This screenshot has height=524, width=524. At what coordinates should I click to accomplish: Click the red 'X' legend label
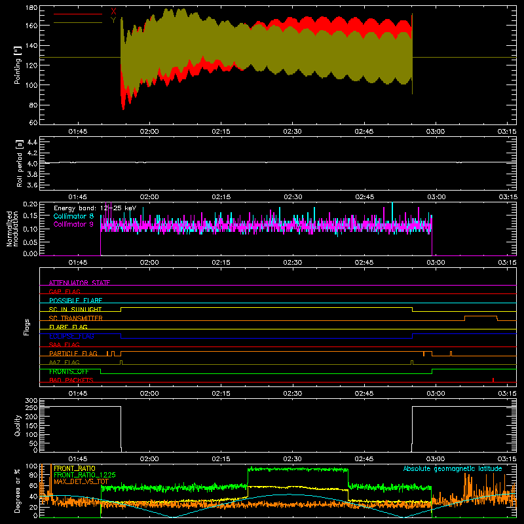tap(113, 12)
